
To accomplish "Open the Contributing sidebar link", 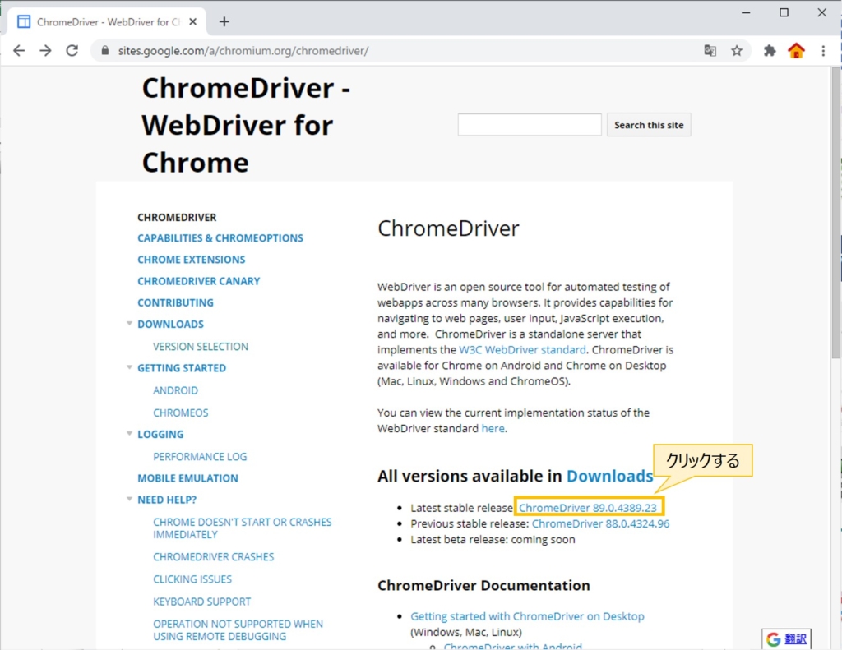I will [176, 302].
